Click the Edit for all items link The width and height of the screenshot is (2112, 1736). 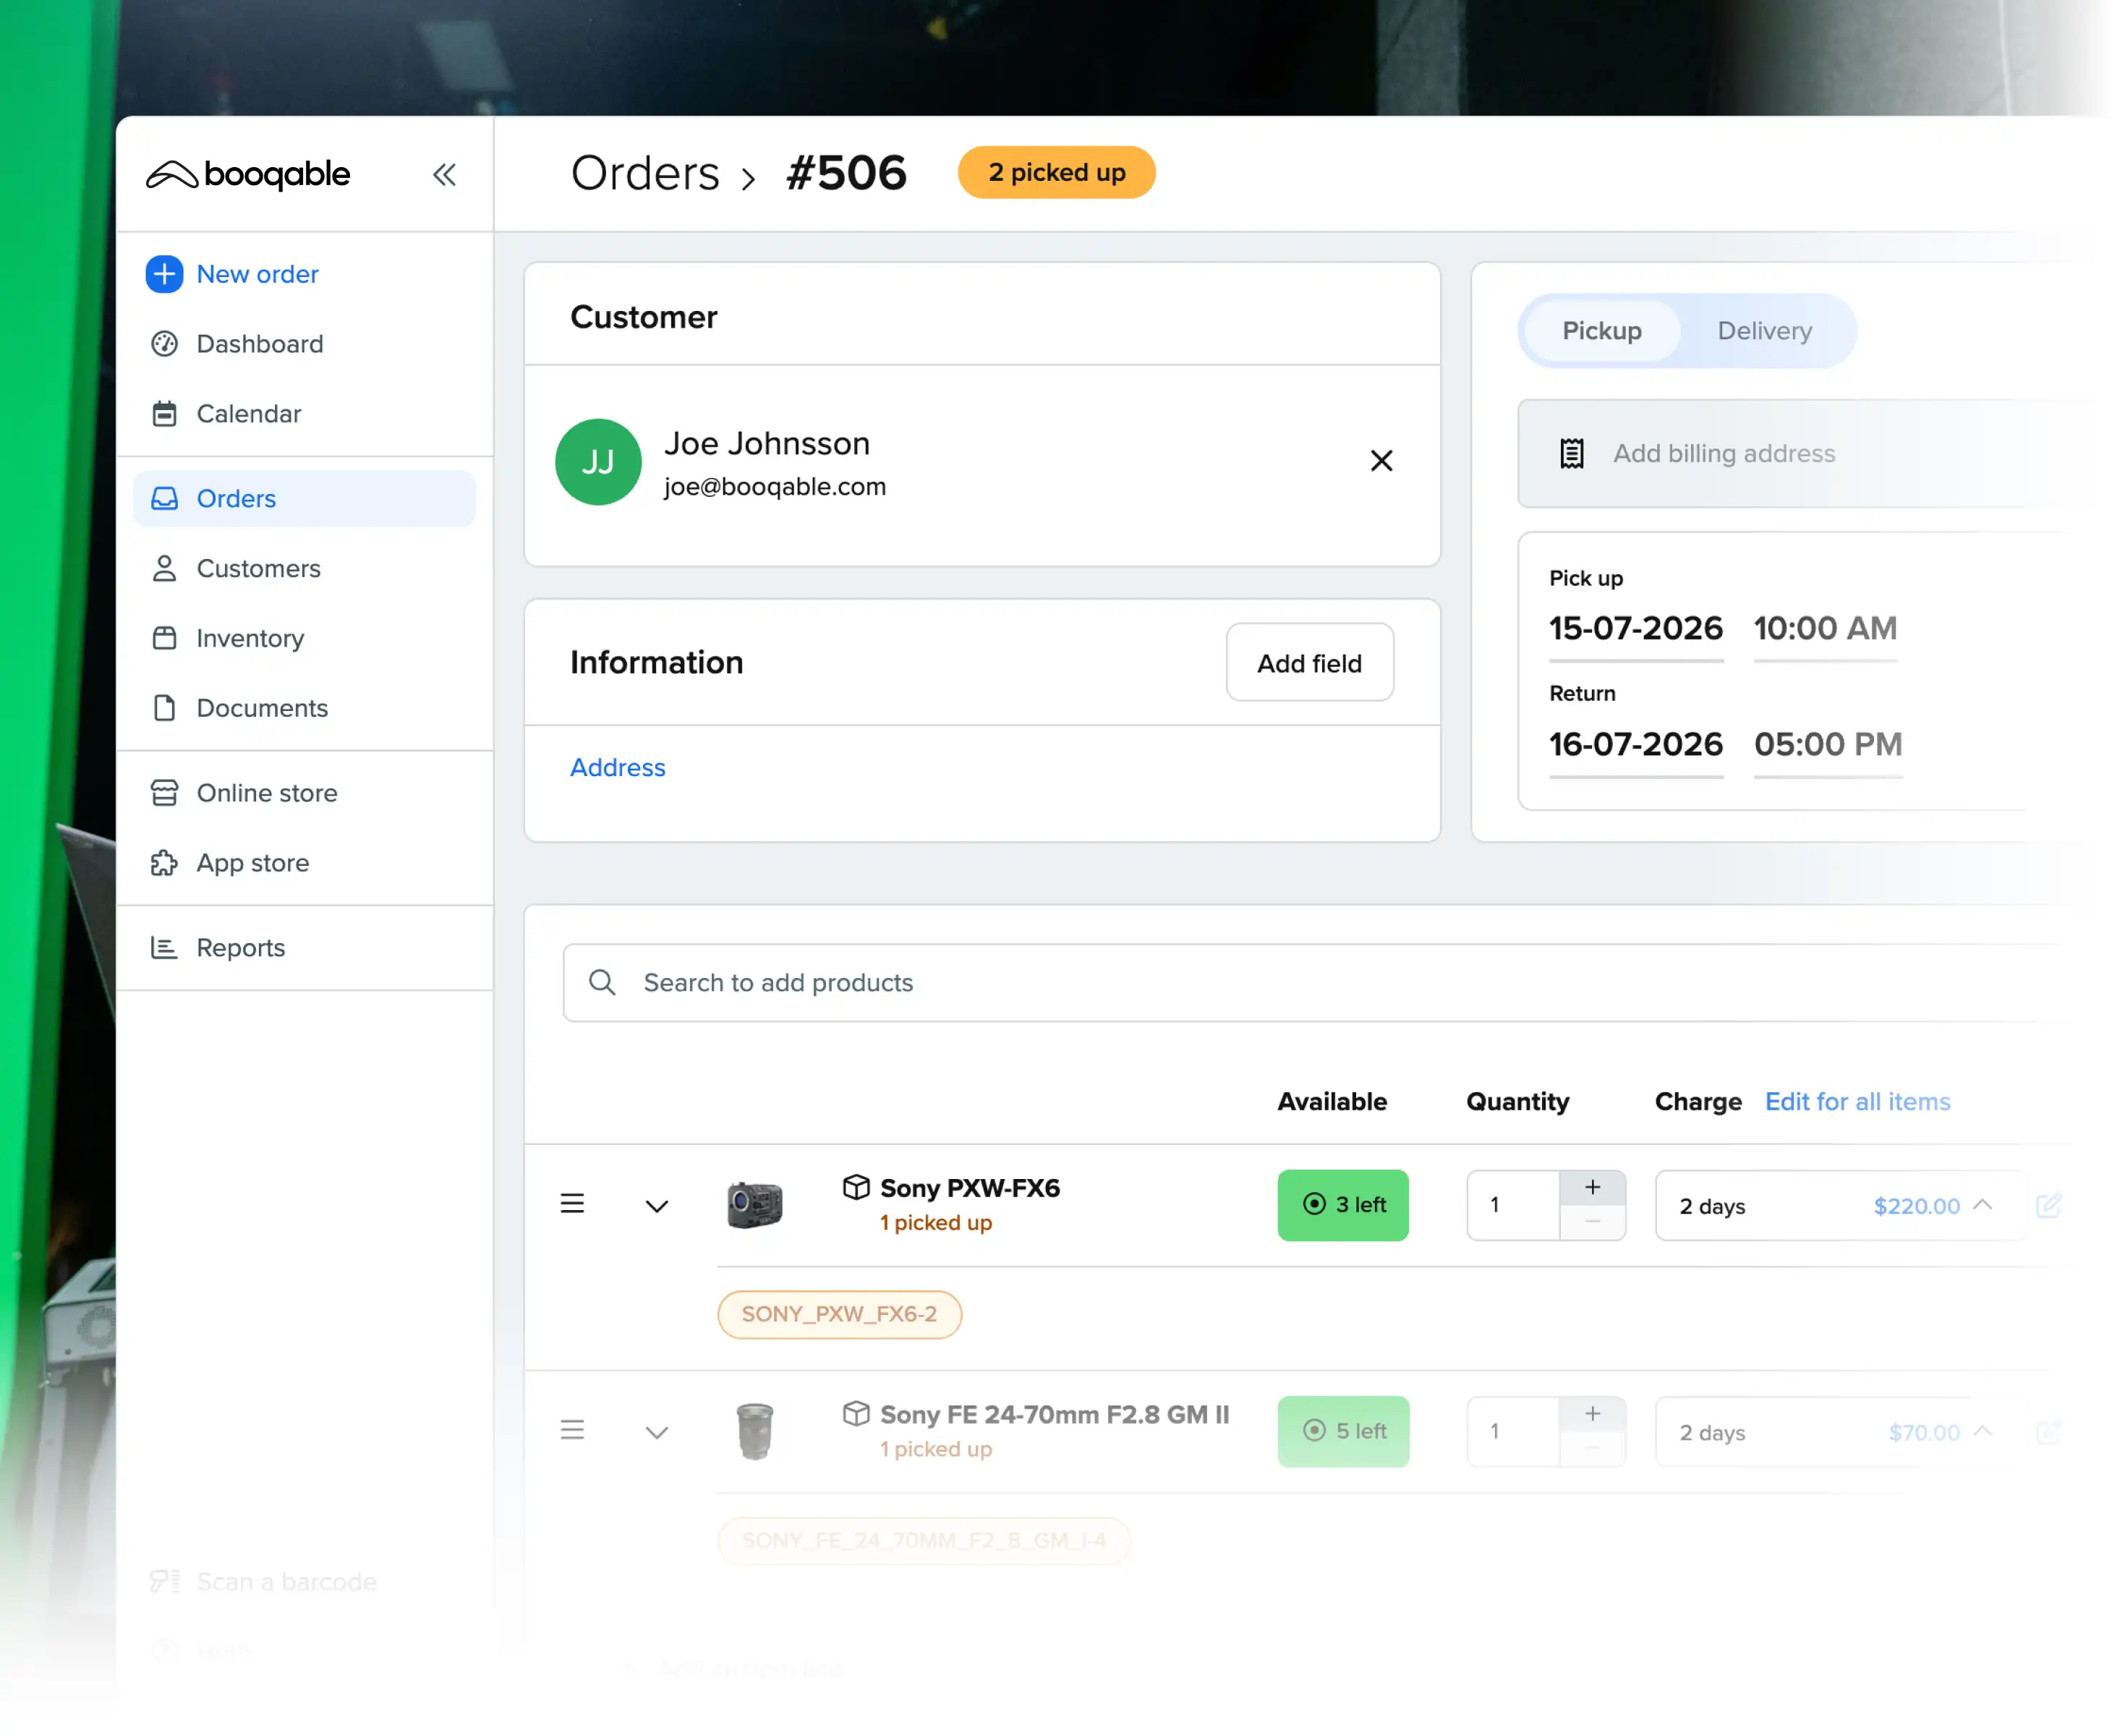click(x=1857, y=1101)
